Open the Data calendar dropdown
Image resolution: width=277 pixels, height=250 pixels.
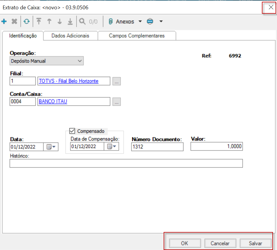click(x=51, y=147)
